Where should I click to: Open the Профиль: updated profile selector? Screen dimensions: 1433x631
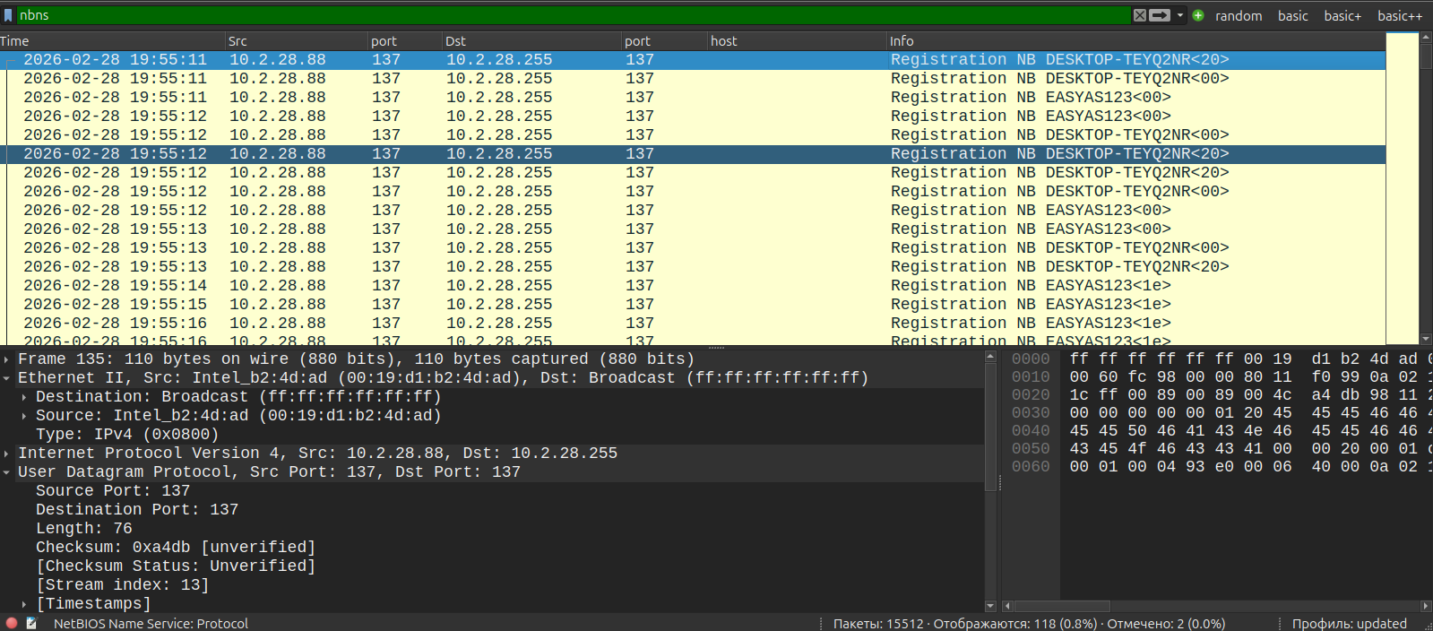(x=1350, y=624)
